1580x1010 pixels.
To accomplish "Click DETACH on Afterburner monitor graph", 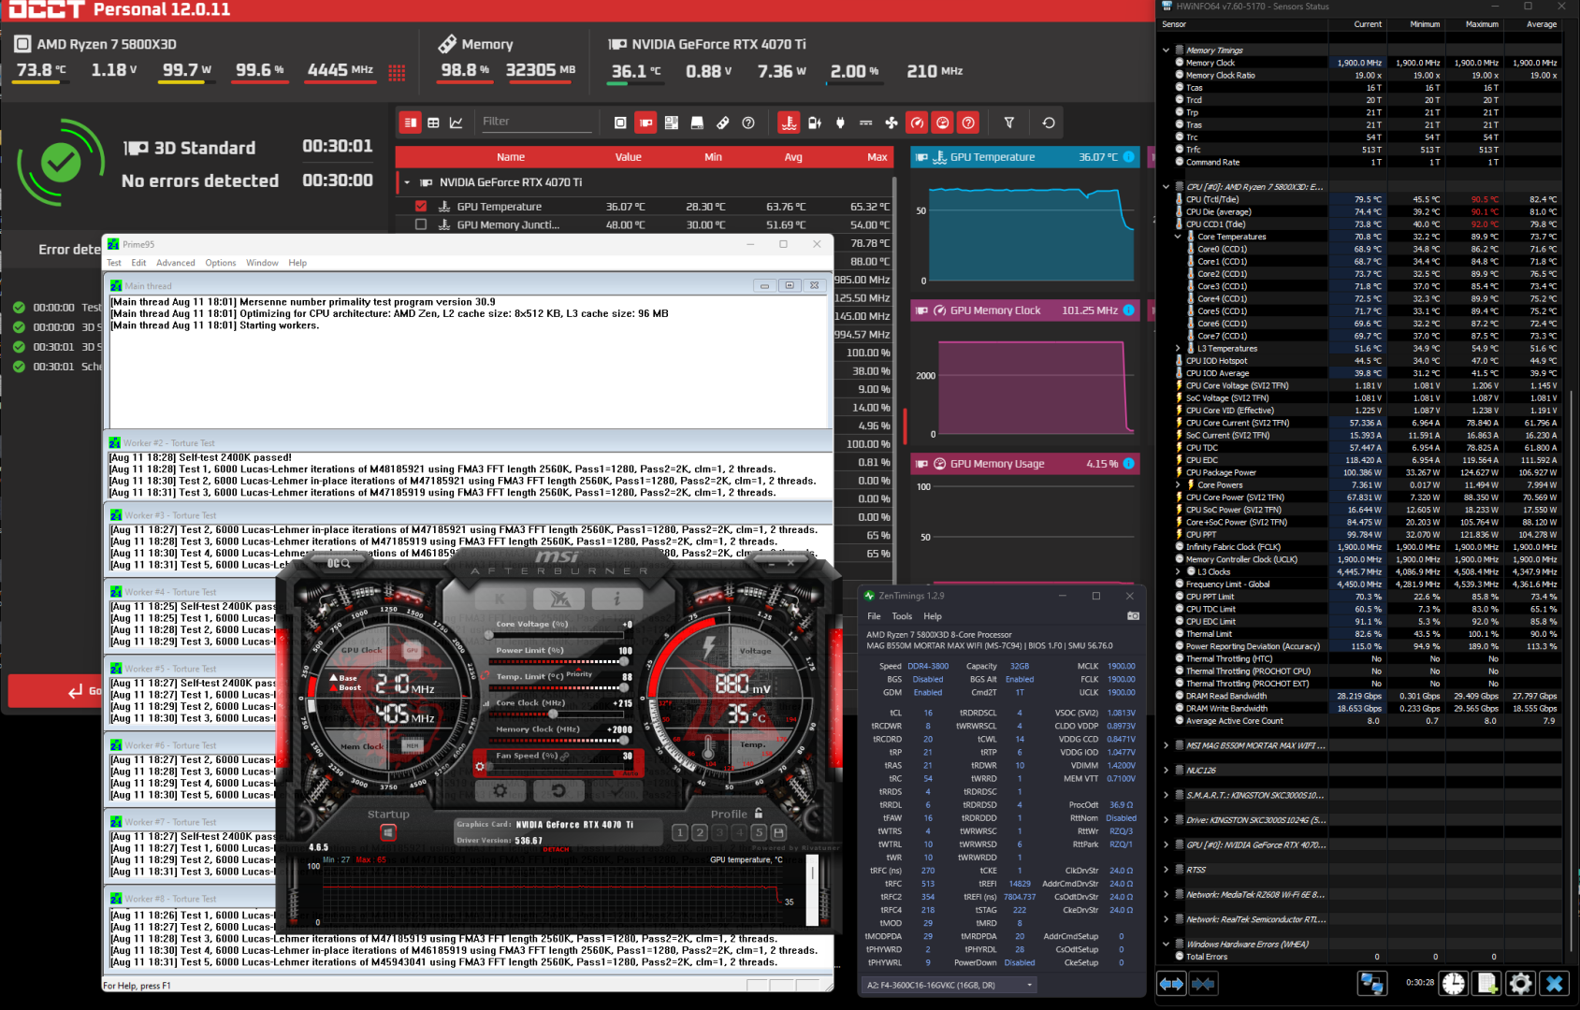I will [557, 849].
